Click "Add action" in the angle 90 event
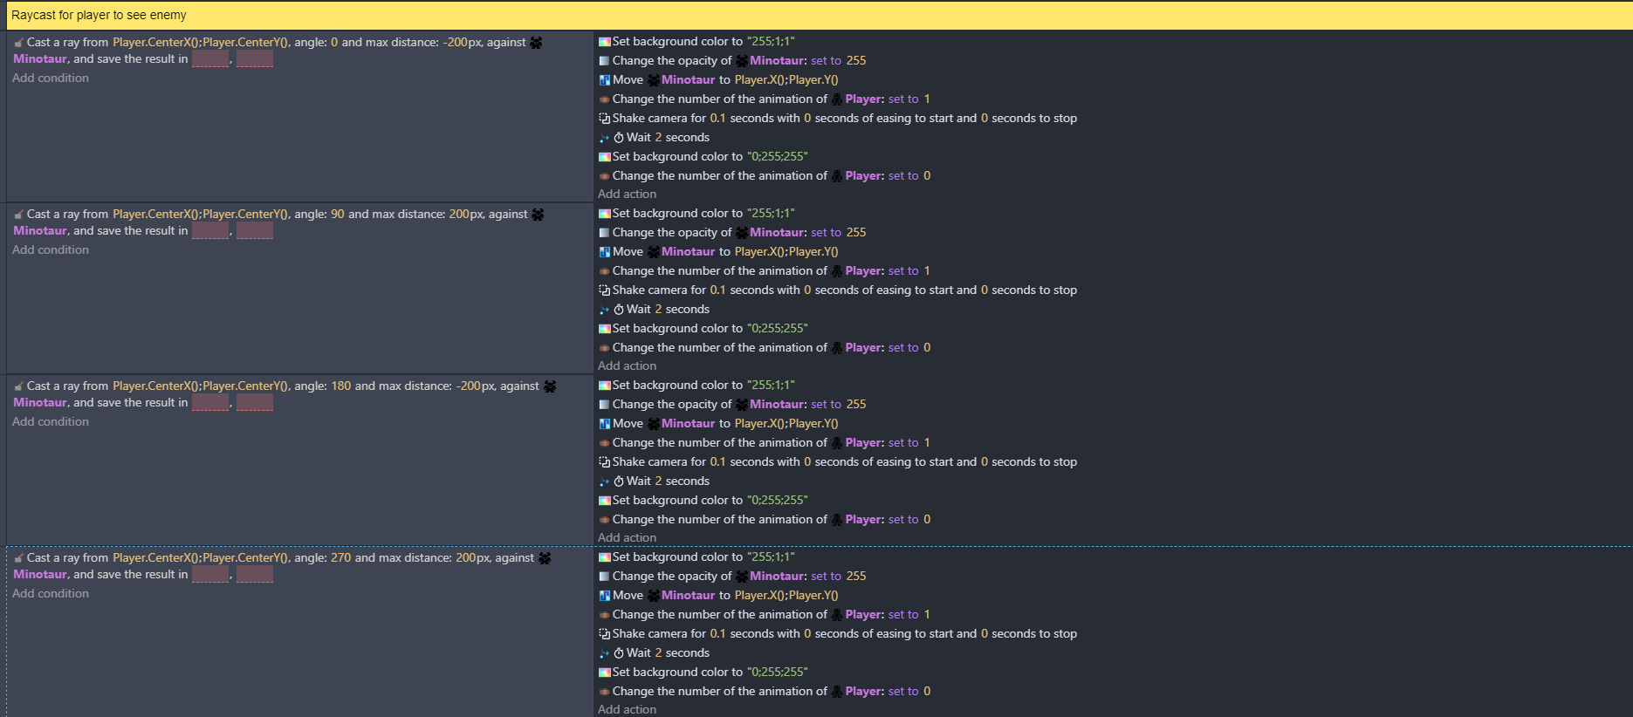Image resolution: width=1633 pixels, height=717 pixels. tap(627, 366)
